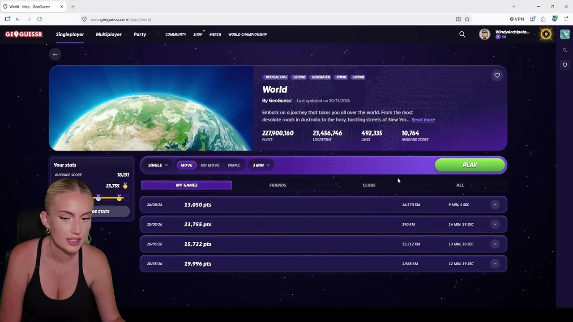
Task: Select the No Move game mode
Action: [x=210, y=165]
